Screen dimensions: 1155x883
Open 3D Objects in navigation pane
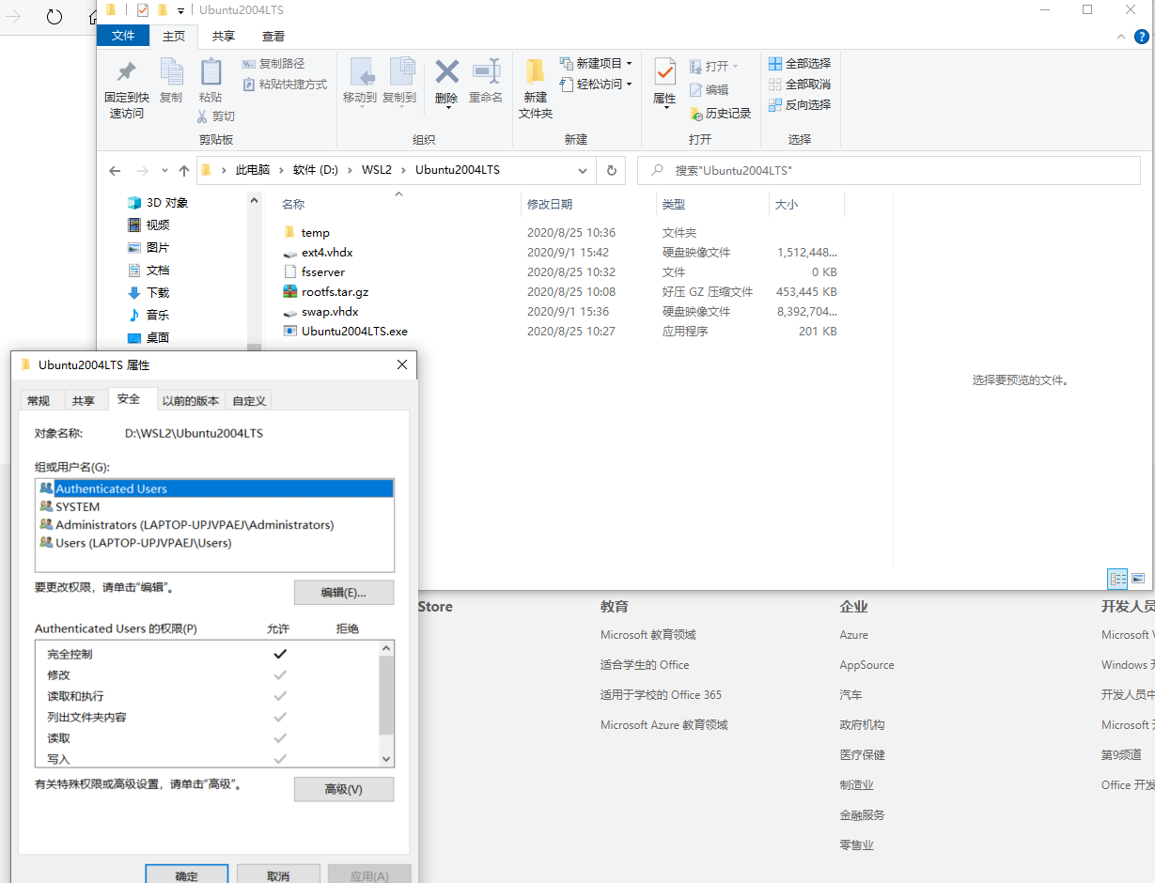[x=158, y=203]
